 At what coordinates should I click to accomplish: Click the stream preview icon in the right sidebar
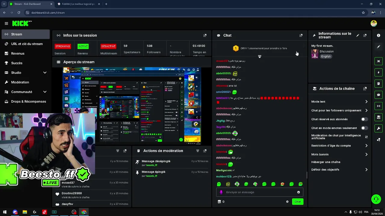pos(378,61)
